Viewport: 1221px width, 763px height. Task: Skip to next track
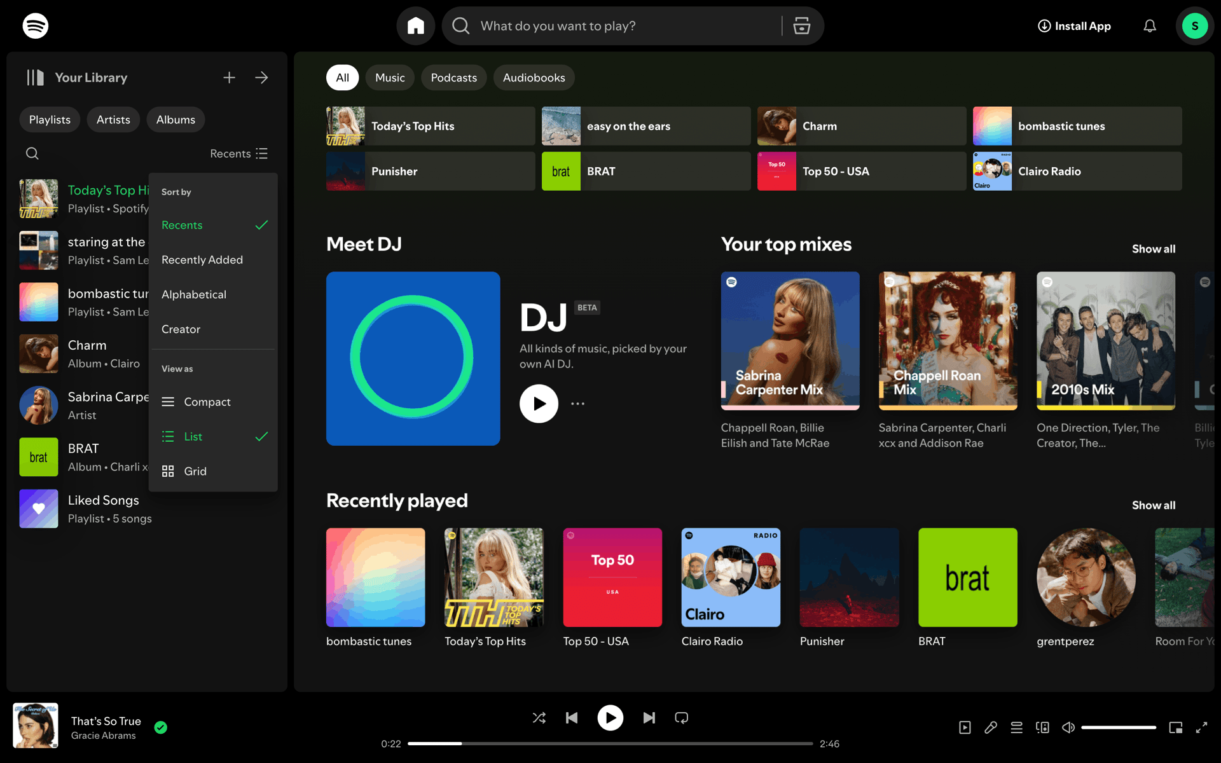[x=649, y=718]
